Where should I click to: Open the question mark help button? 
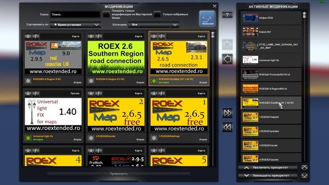click(227, 15)
